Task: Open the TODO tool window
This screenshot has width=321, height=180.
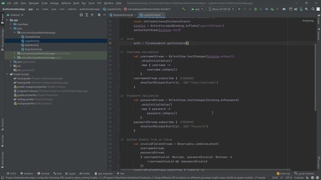Action: 11,173
